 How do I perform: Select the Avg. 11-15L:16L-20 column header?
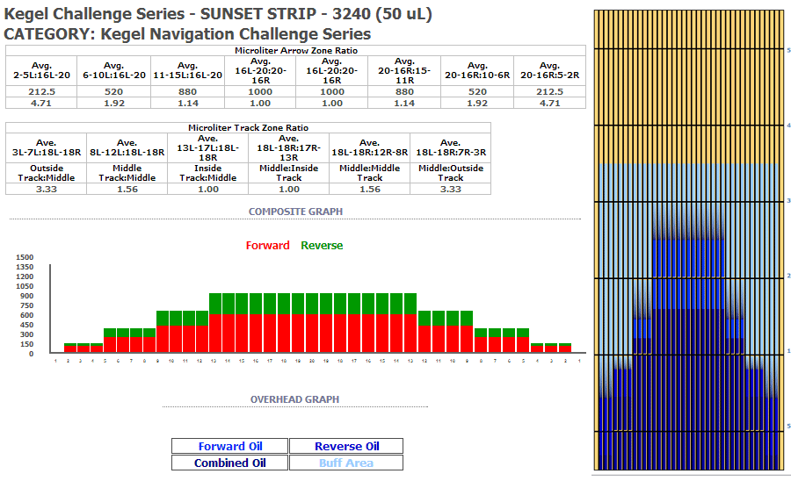188,70
